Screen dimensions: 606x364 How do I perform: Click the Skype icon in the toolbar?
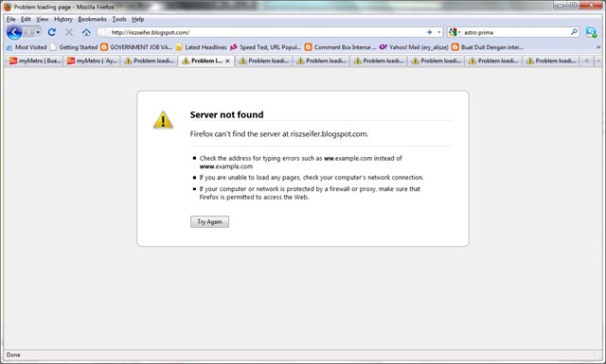(591, 32)
